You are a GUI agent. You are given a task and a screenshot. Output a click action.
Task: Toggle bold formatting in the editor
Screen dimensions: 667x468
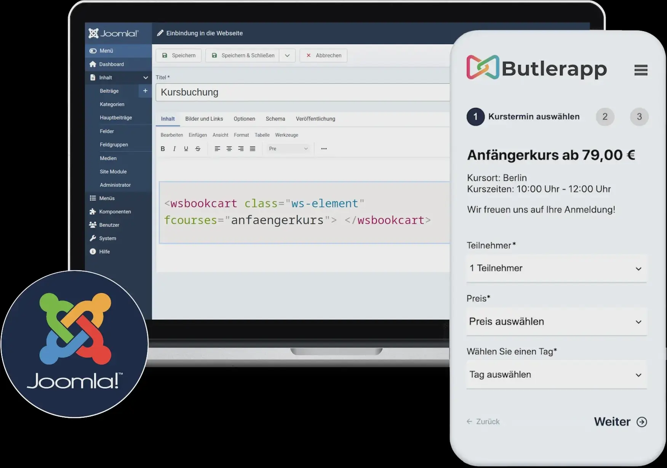(163, 148)
